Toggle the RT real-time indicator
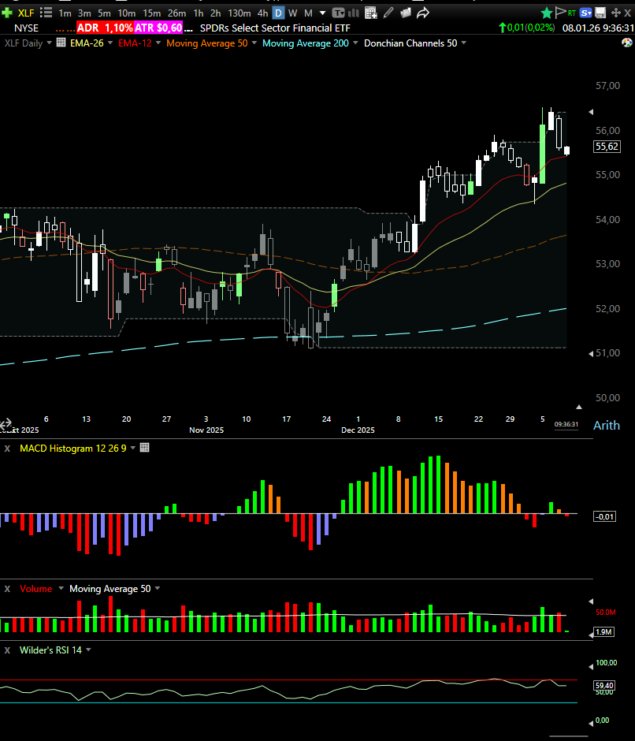635x741 pixels. pos(572,13)
